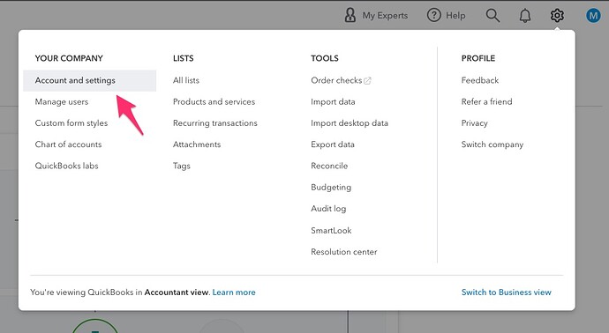Select Recurring transactions
Image resolution: width=609 pixels, height=333 pixels.
[x=215, y=123]
